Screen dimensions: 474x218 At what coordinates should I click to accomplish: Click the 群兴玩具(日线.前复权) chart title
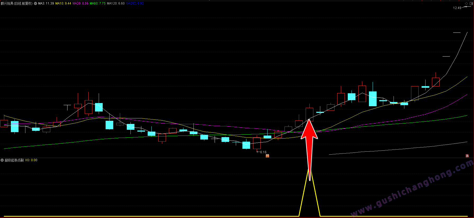click(17, 3)
